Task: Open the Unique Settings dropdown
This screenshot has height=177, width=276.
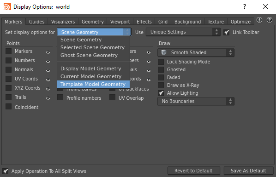Action: tap(183, 32)
